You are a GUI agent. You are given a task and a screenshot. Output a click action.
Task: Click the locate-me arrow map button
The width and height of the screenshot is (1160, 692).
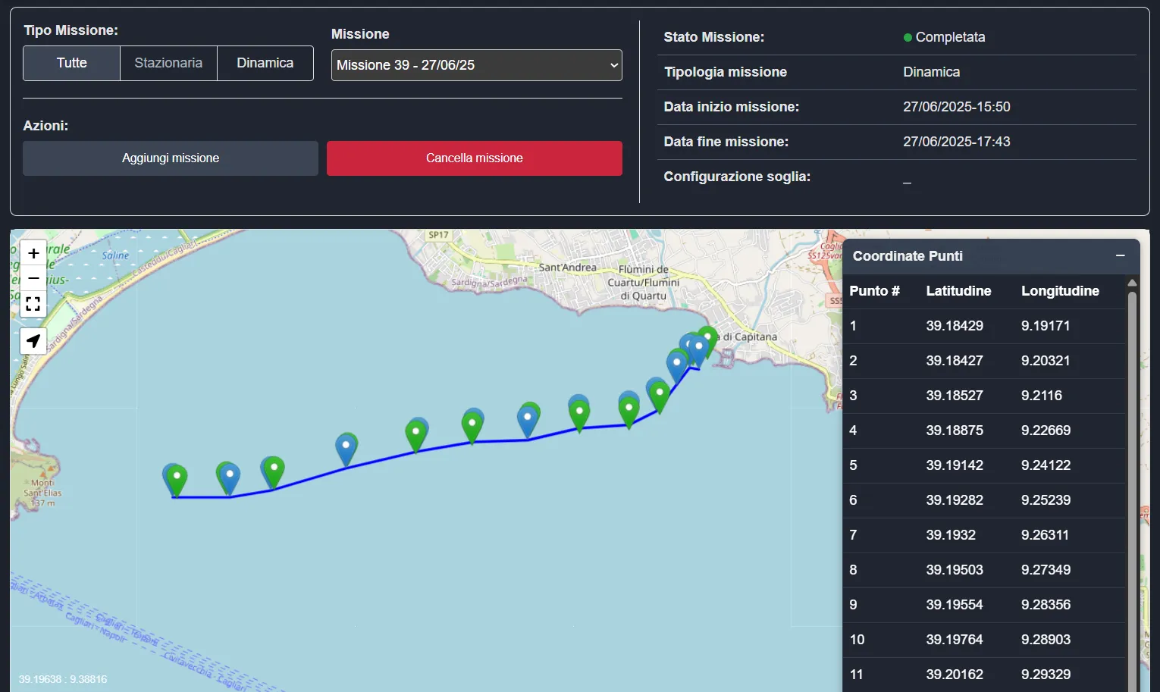click(33, 341)
